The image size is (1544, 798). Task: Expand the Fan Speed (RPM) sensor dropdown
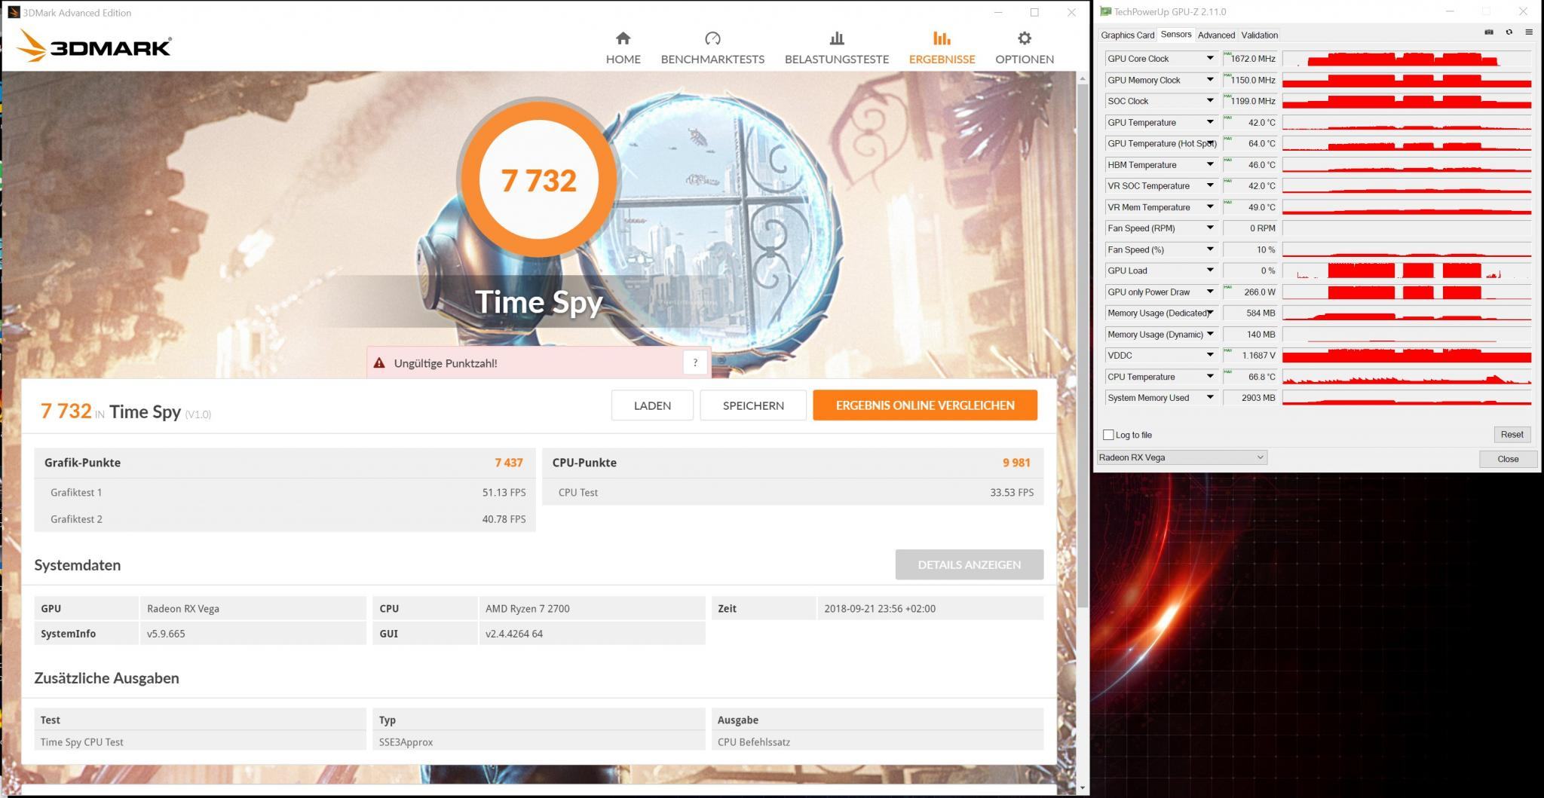1210,228
